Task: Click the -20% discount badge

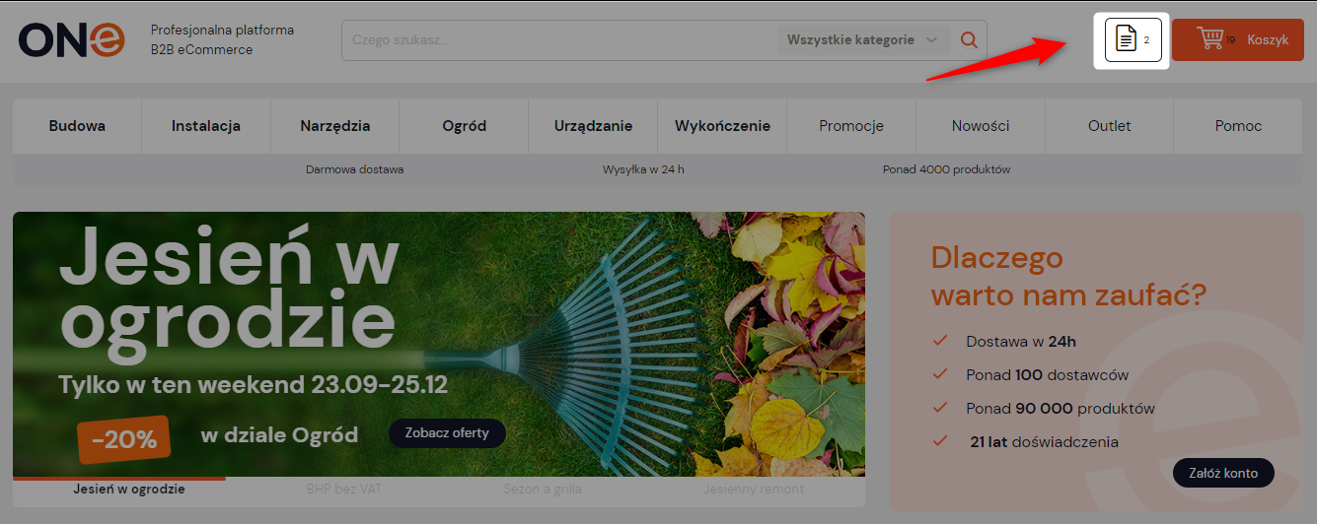Action: (x=124, y=439)
